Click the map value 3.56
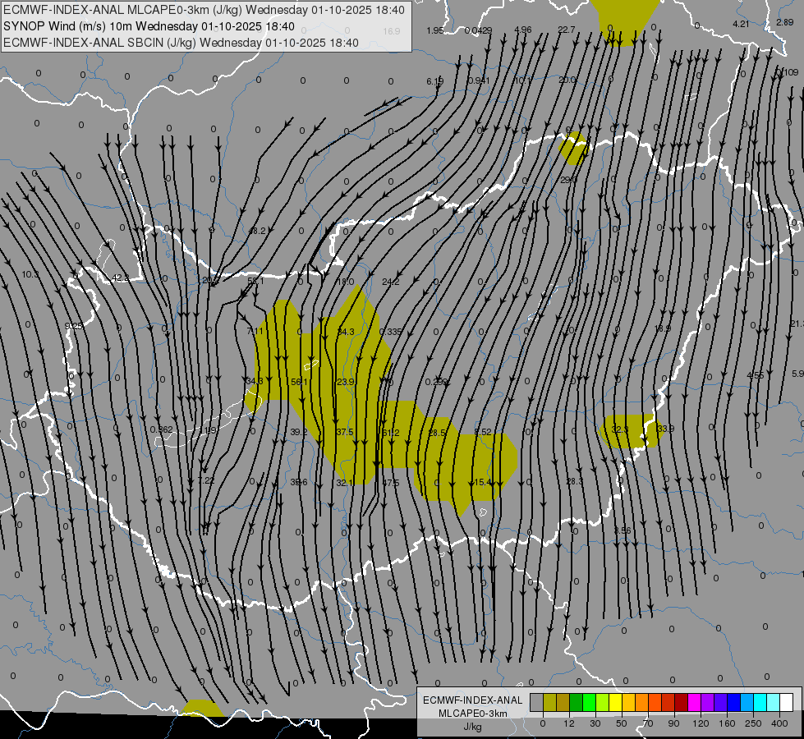 tap(623, 530)
